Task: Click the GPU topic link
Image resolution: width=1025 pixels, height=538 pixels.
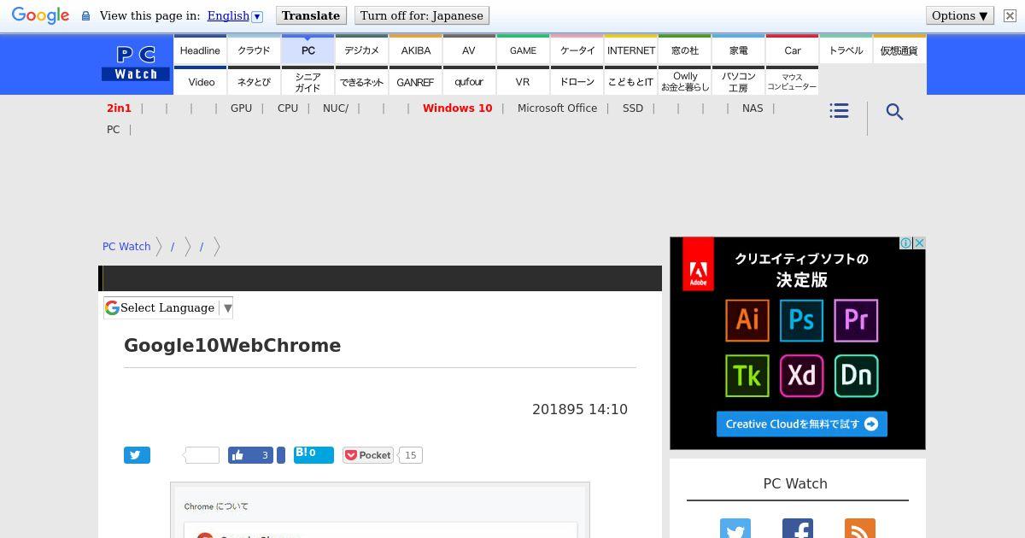Action: (241, 108)
